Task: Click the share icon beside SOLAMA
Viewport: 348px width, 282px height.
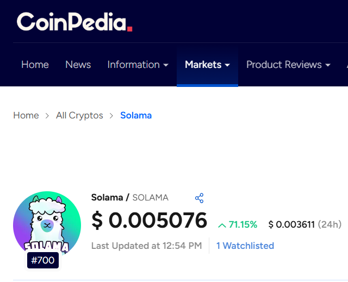Action: (199, 198)
